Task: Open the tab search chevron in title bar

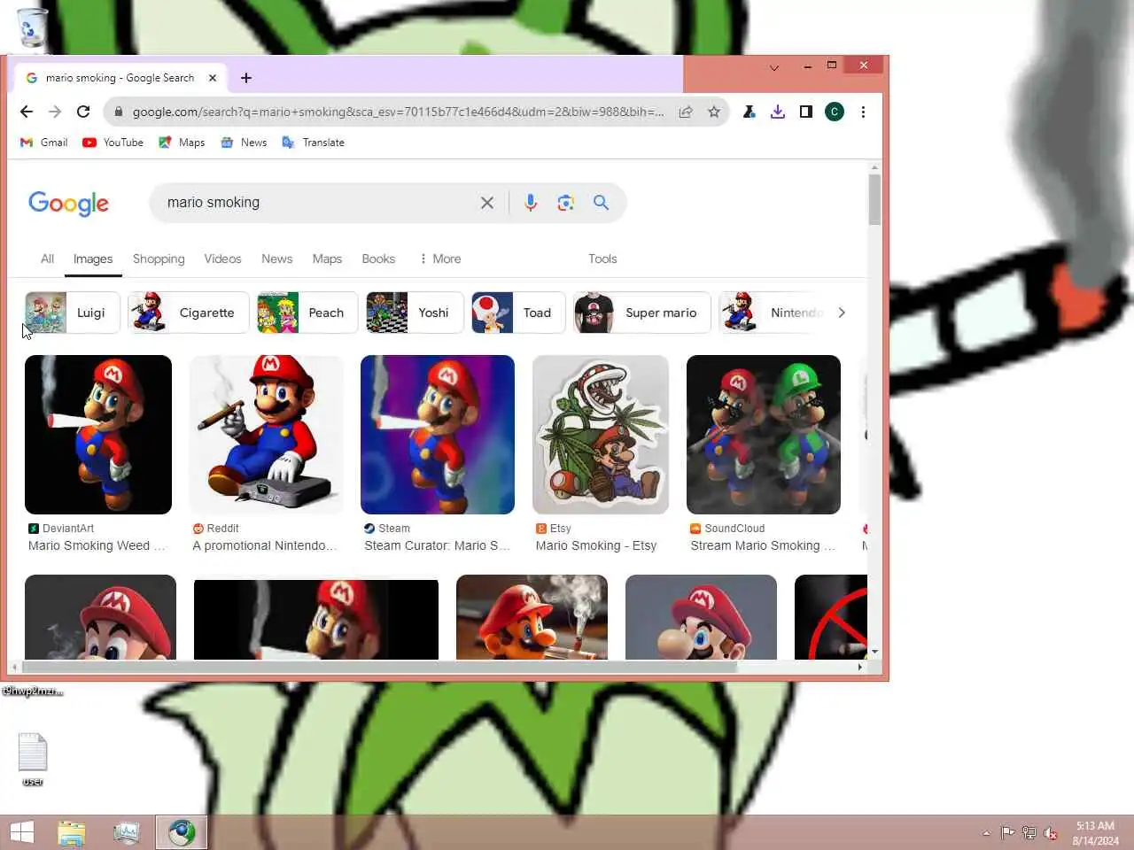Action: click(x=774, y=67)
